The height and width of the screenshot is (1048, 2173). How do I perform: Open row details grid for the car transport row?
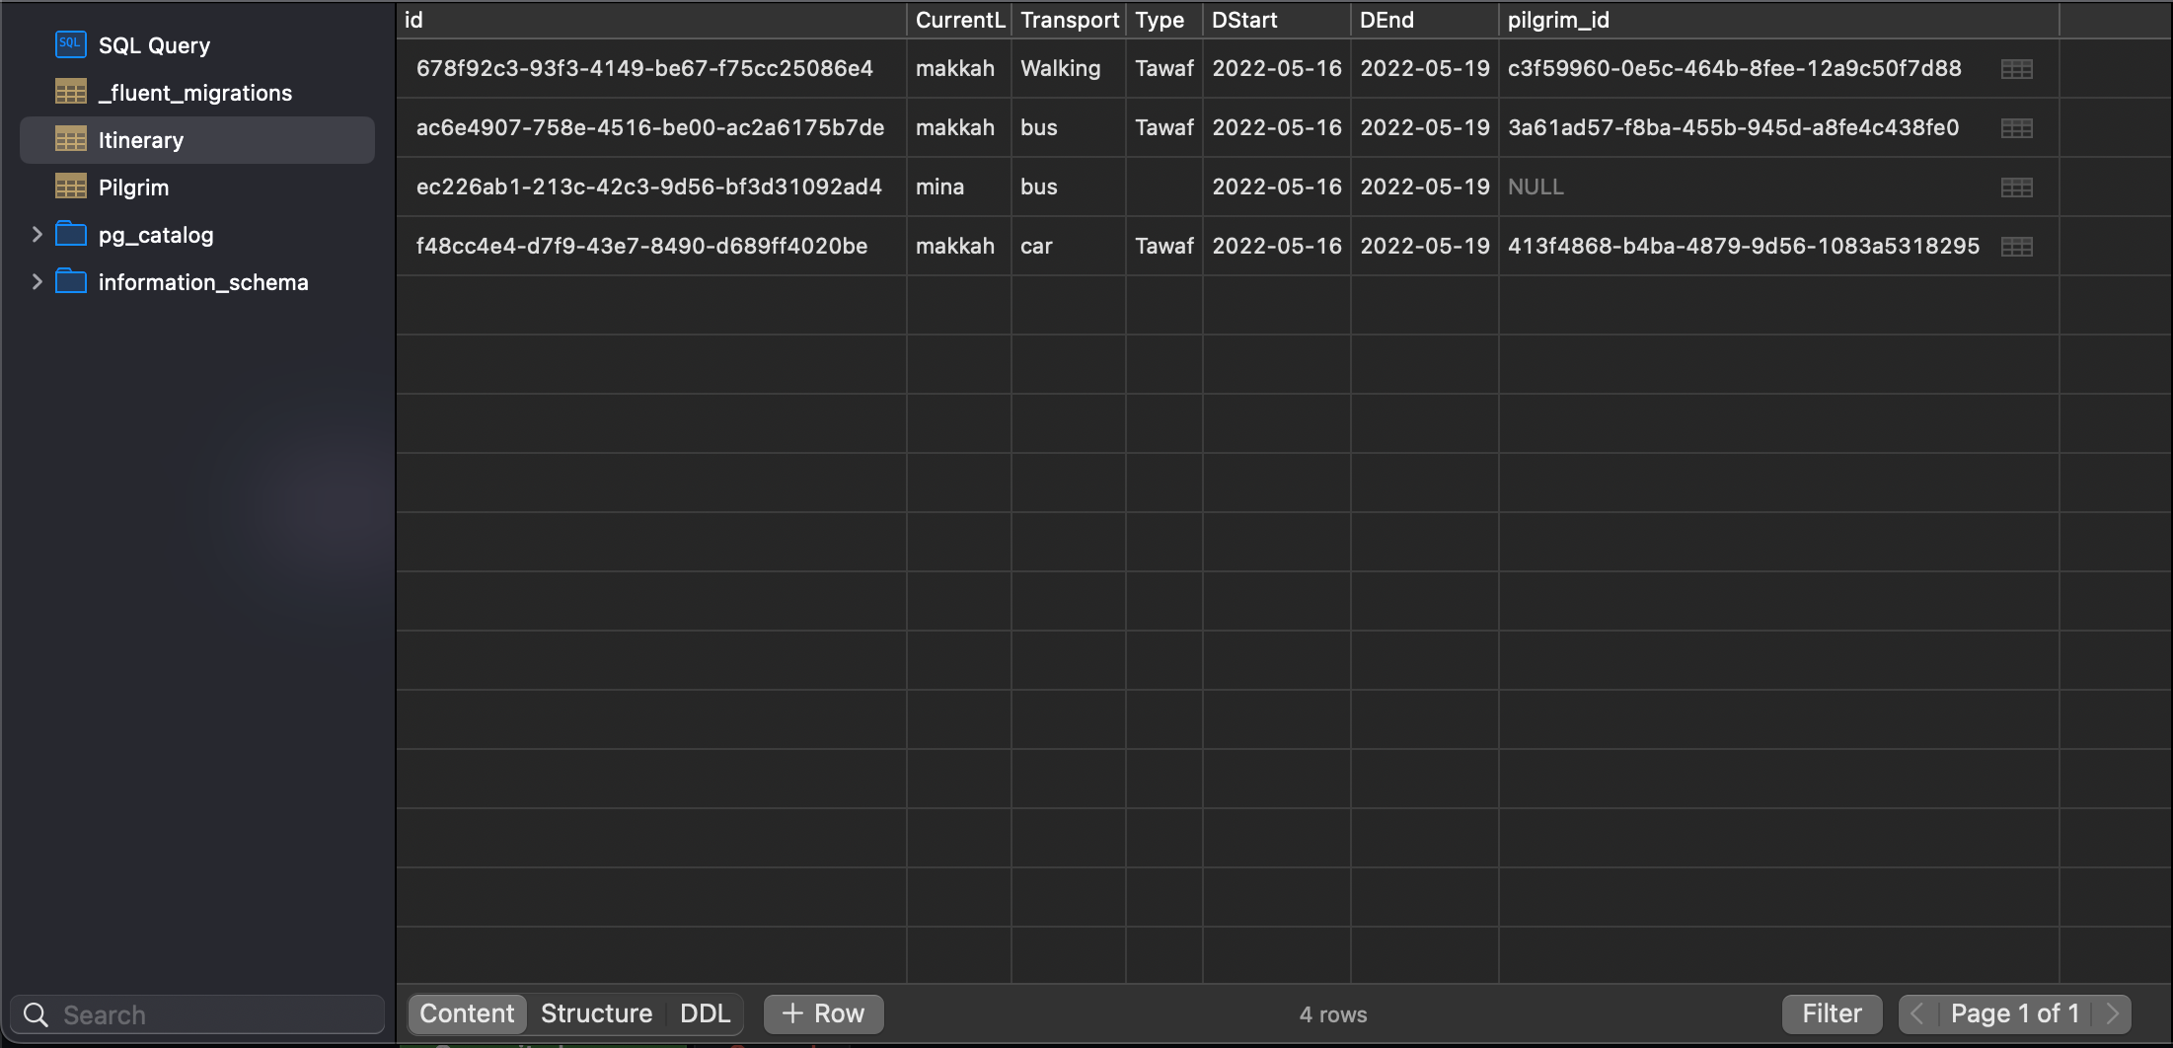coord(2019,246)
